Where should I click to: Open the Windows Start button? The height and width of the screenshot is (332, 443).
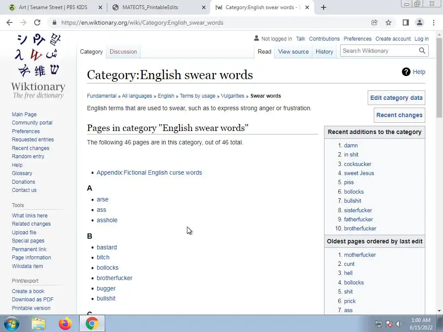click(12, 323)
